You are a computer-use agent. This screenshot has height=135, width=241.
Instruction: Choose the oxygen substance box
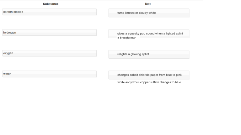click(49, 53)
